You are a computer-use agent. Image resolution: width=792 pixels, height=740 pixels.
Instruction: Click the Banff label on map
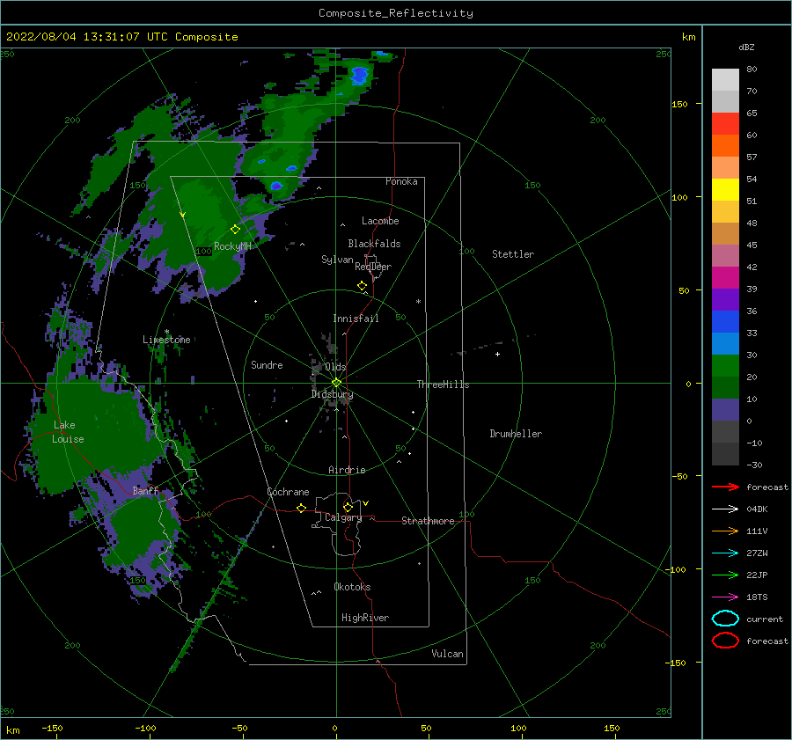click(x=145, y=490)
